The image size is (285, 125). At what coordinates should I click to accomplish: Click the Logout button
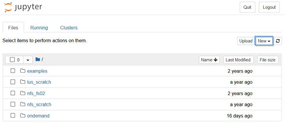point(269,7)
